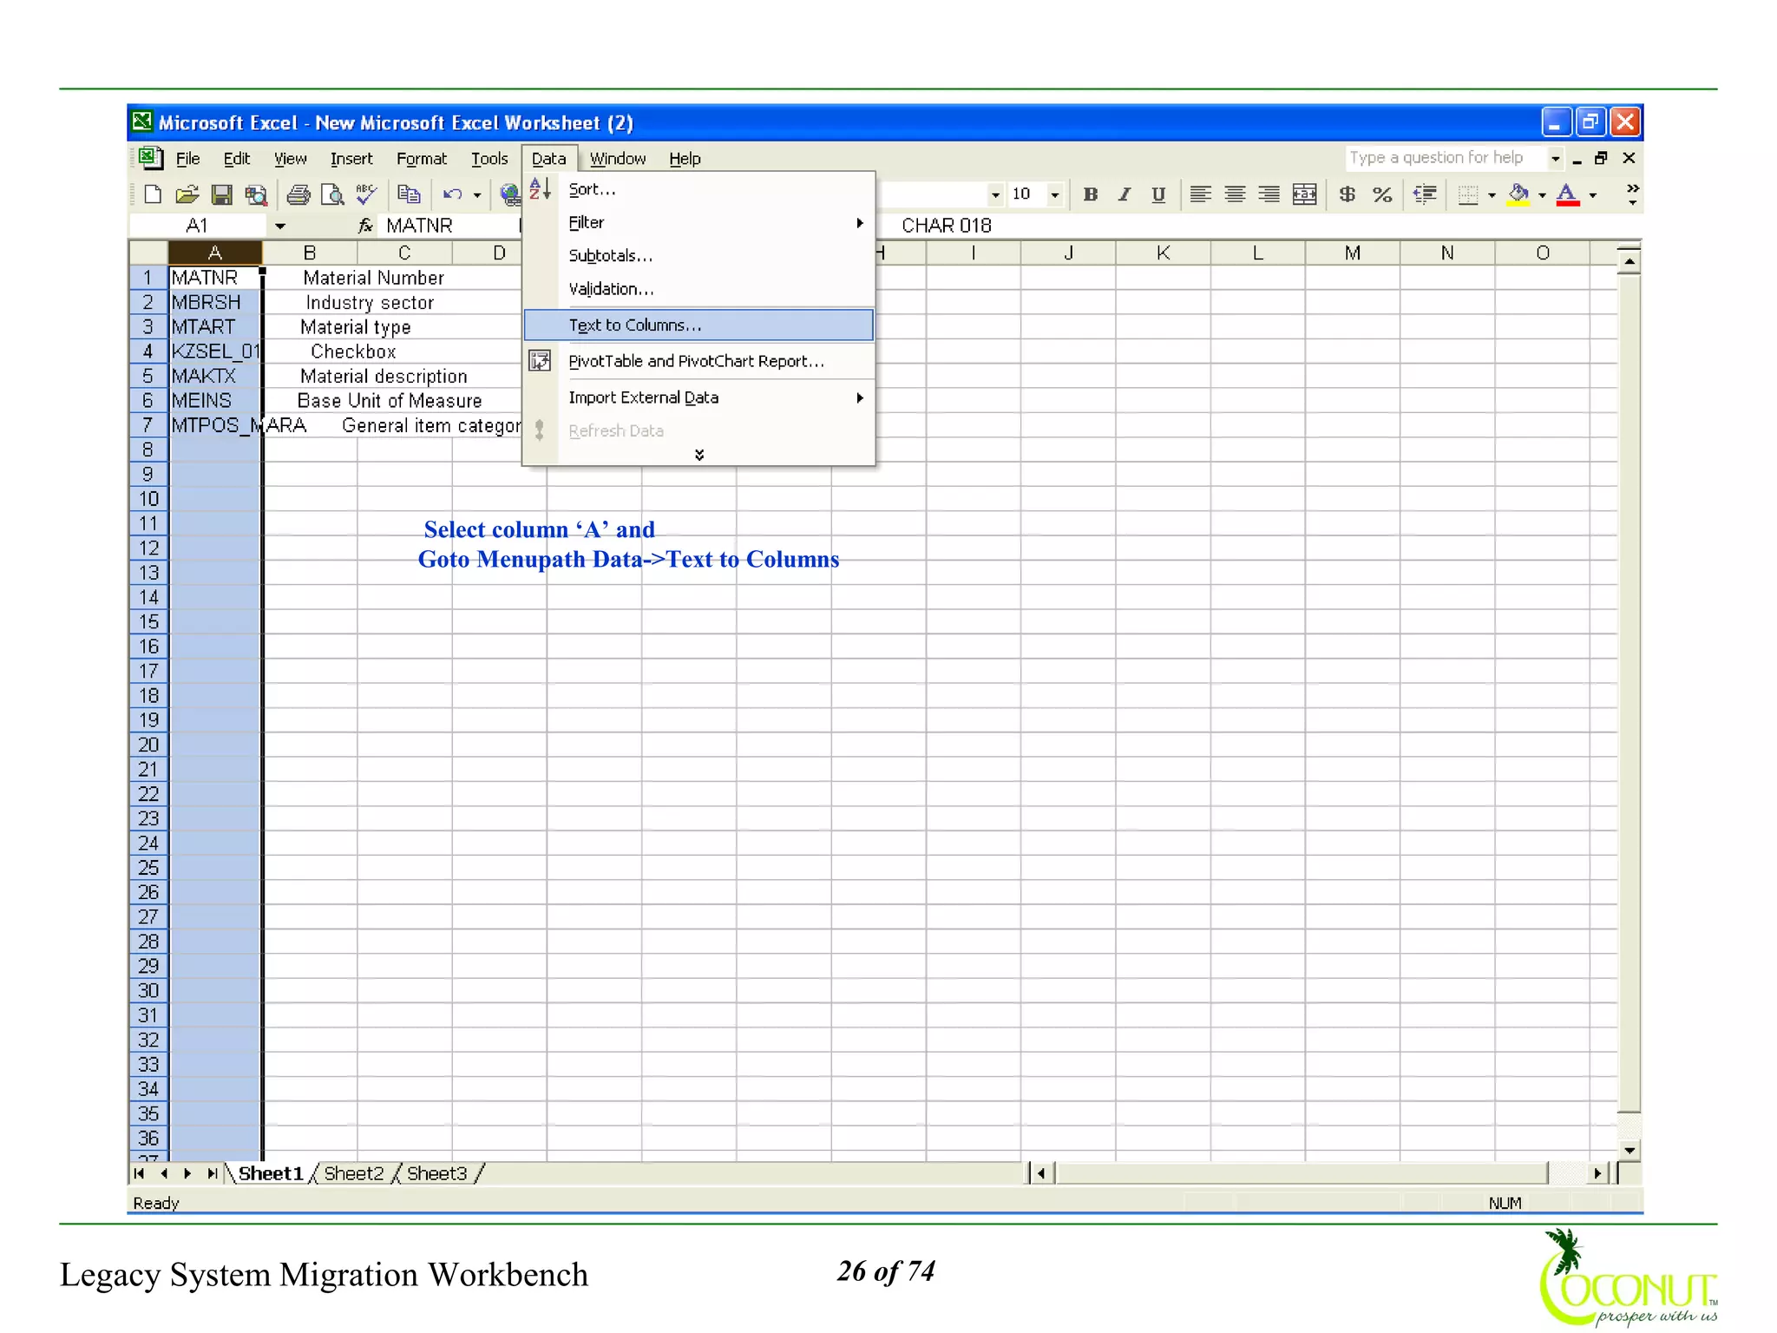The width and height of the screenshot is (1777, 1333).
Task: Click the fx Insert Function icon
Action: tap(365, 226)
